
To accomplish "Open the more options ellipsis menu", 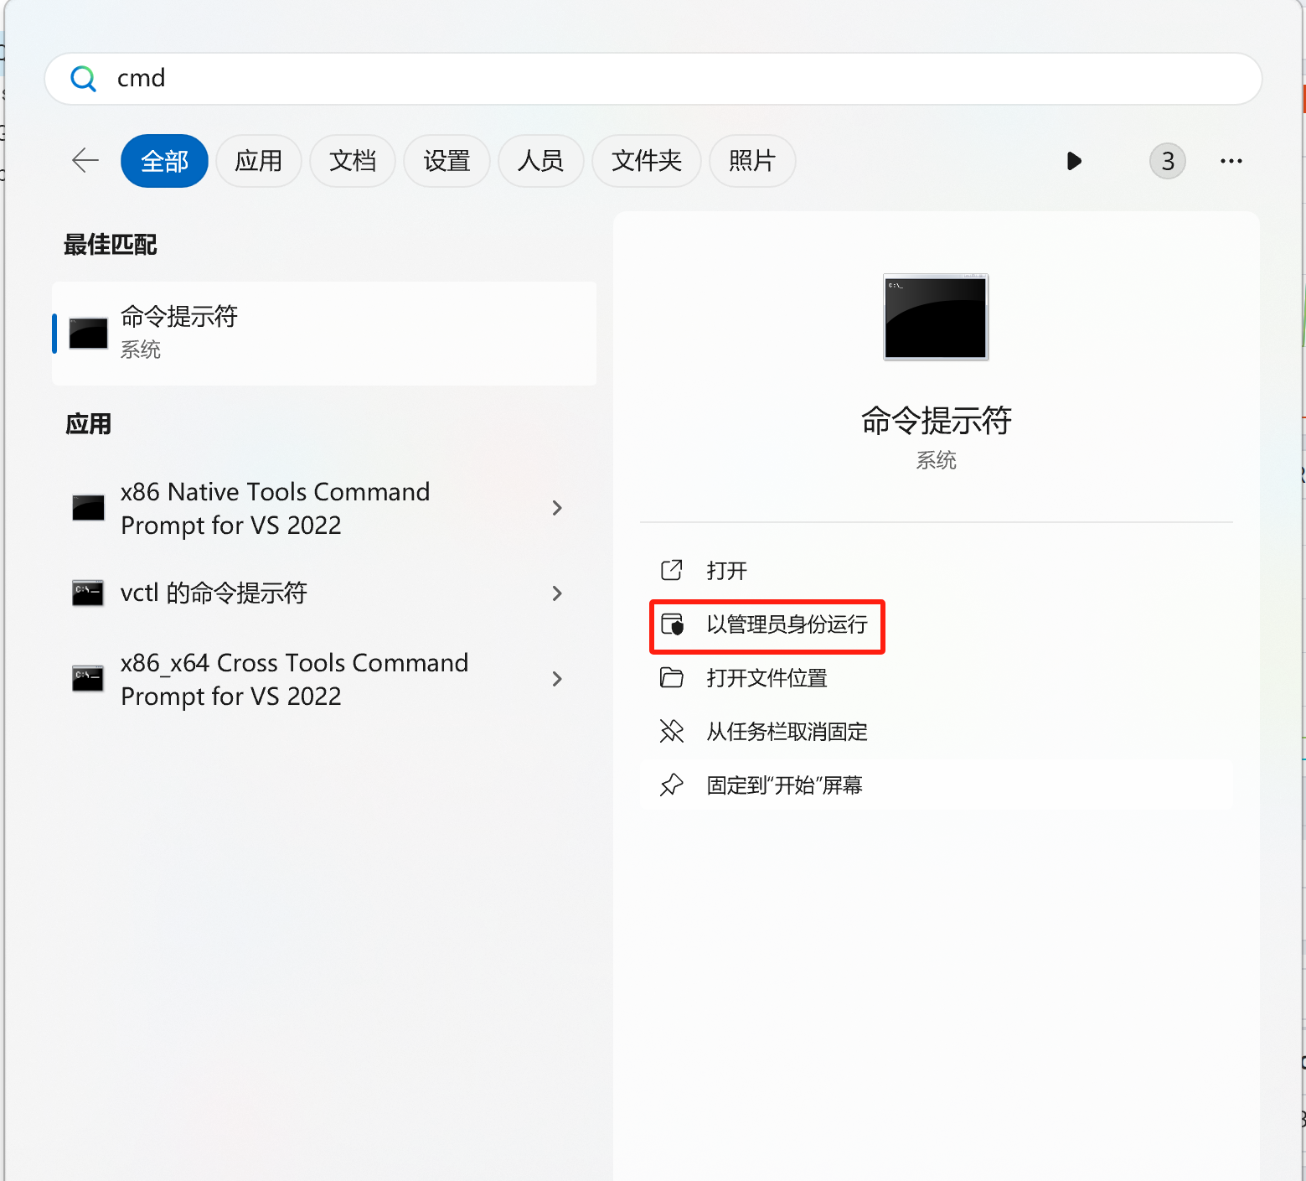I will pyautogui.click(x=1231, y=161).
